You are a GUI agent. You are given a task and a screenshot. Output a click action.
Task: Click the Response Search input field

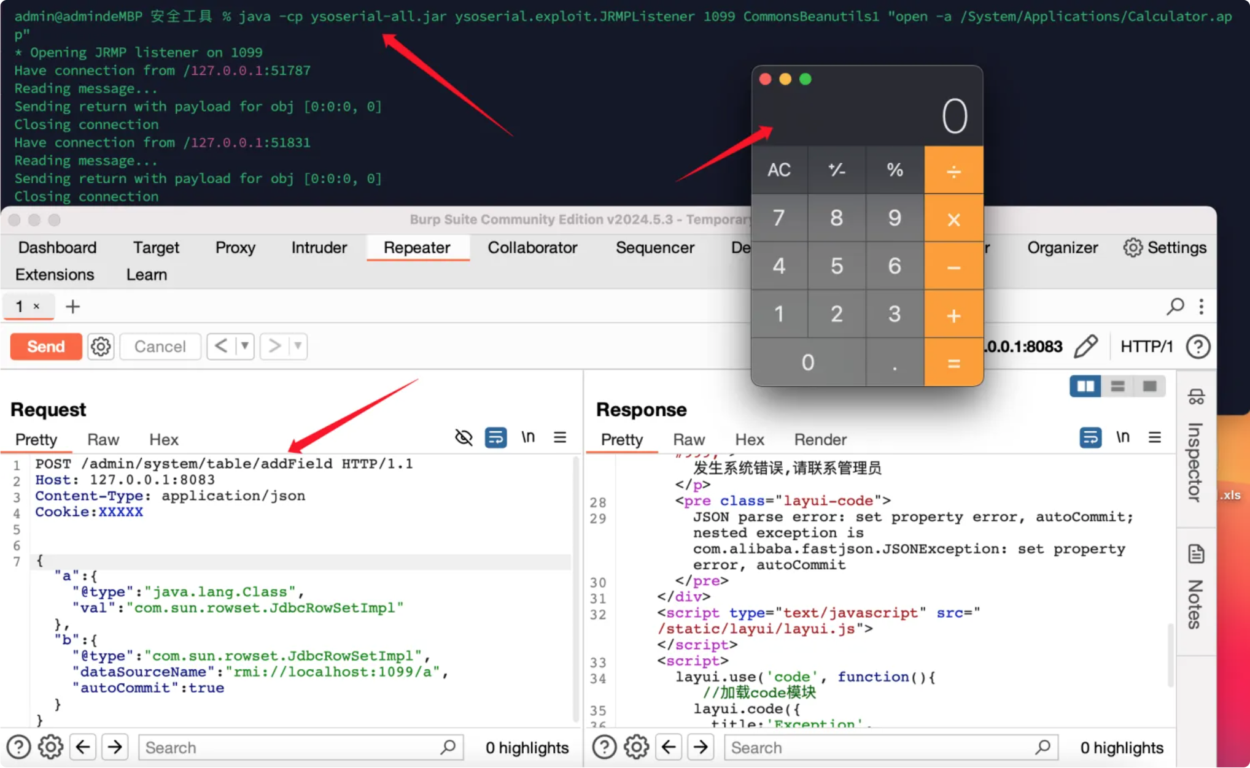pyautogui.click(x=891, y=747)
